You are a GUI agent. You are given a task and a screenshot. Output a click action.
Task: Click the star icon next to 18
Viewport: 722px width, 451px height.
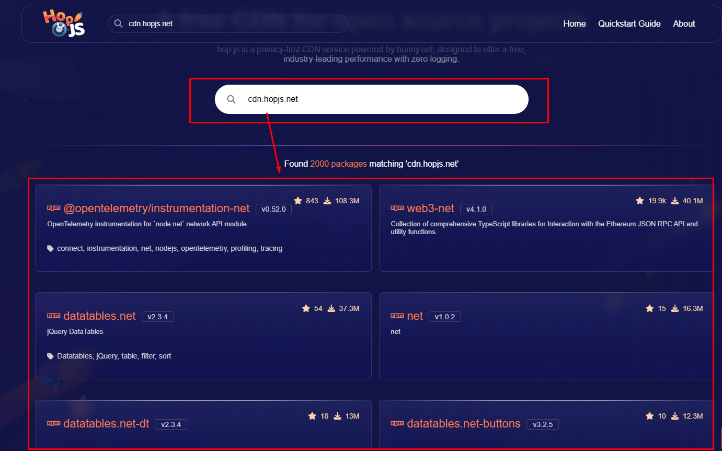(312, 416)
